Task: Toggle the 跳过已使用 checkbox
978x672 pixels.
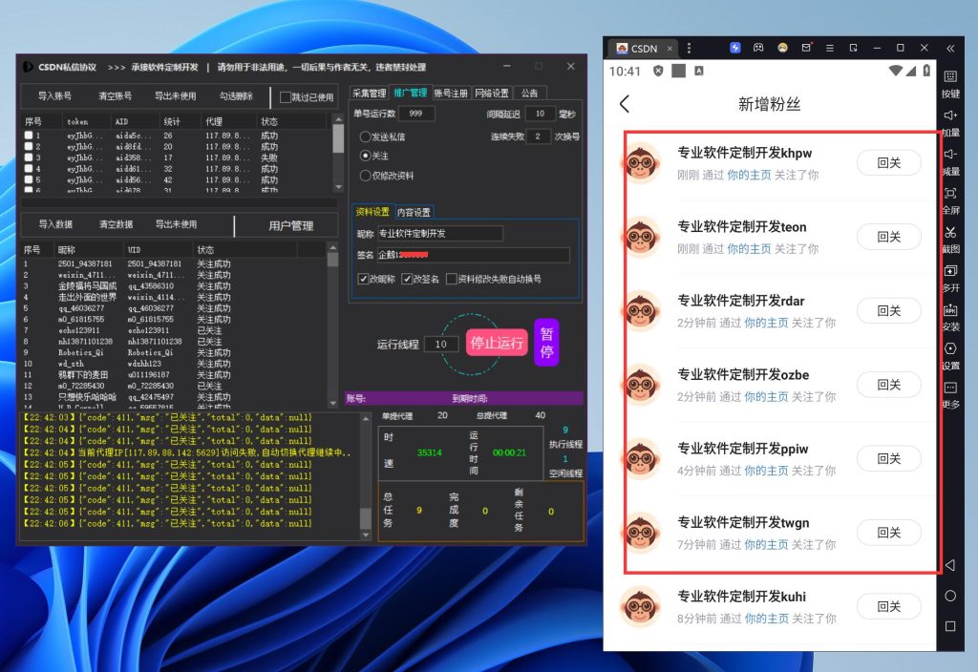Action: (x=285, y=96)
